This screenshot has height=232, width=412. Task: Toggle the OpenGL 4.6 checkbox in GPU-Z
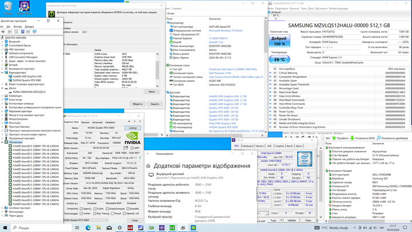tap(124, 214)
